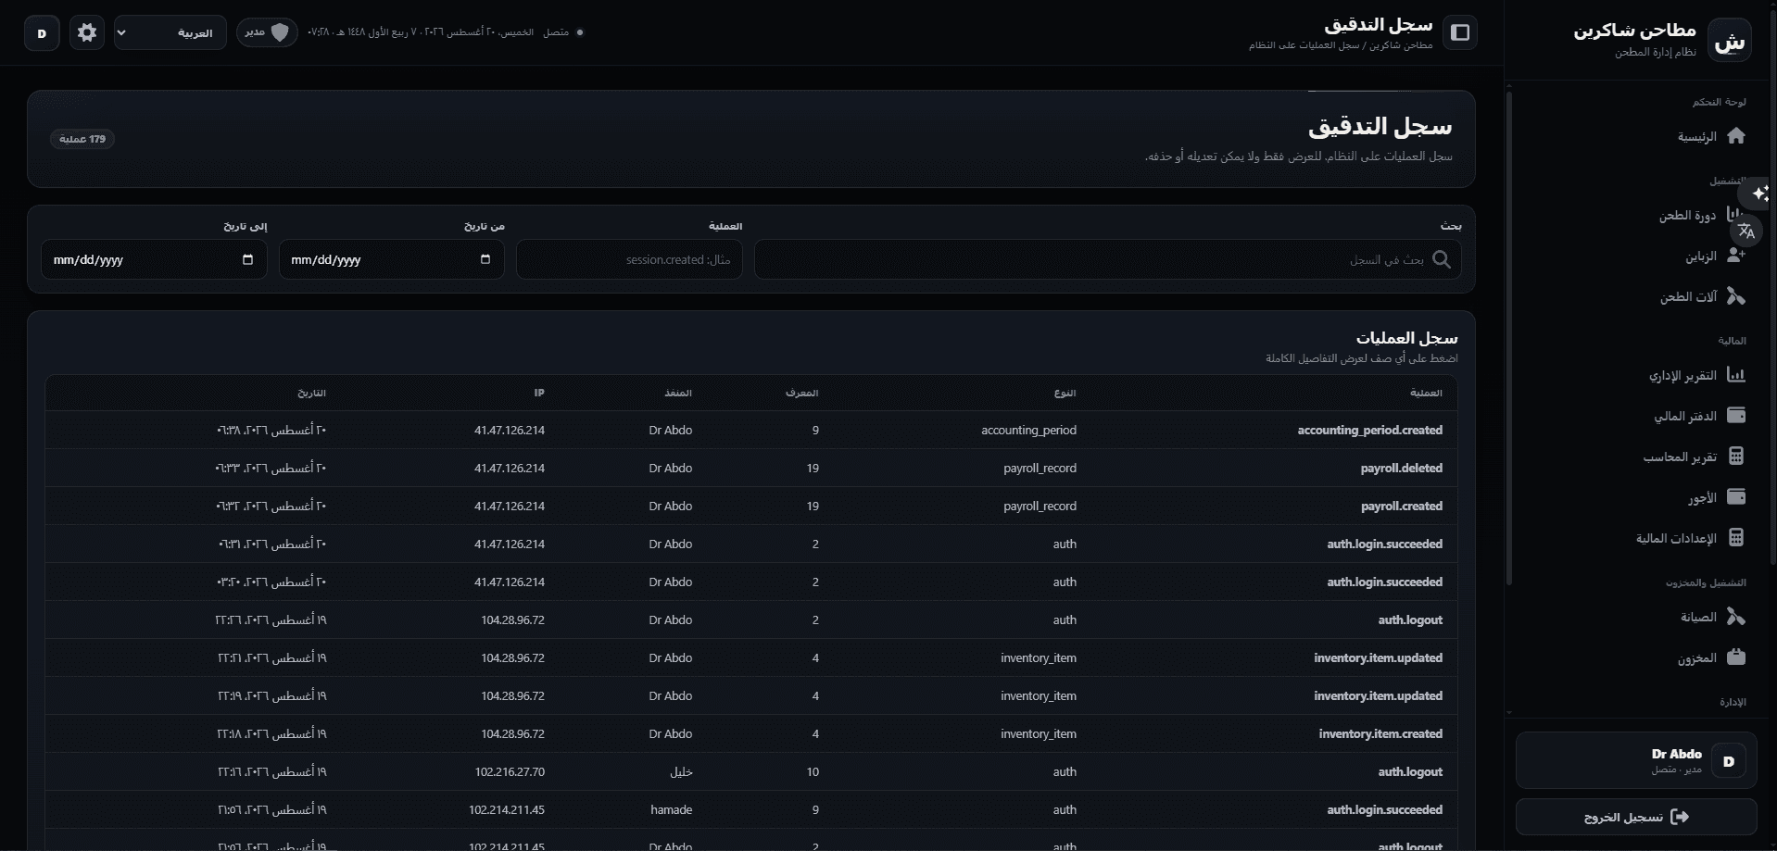Image resolution: width=1777 pixels, height=851 pixels.
Task: Click the hamade executor cell
Action: (671, 809)
